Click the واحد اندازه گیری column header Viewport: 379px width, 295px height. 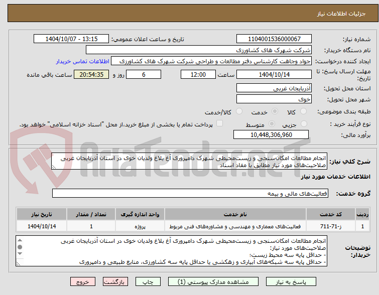(x=140, y=214)
